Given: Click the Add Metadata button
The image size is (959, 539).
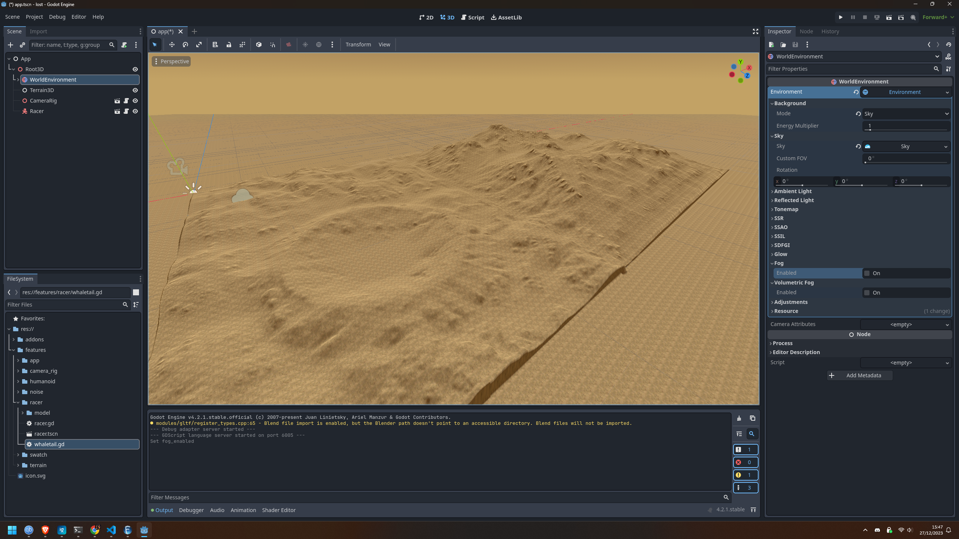Looking at the screenshot, I should [x=859, y=375].
